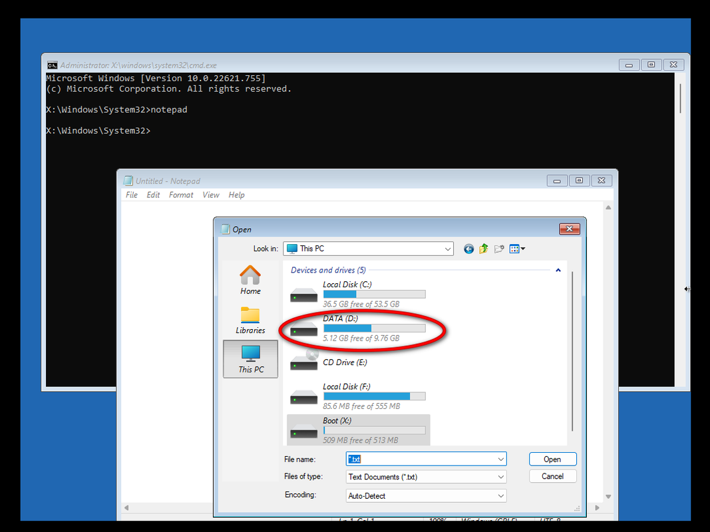The height and width of the screenshot is (532, 710).
Task: Close the Open dialog with the red X
Action: [569, 229]
